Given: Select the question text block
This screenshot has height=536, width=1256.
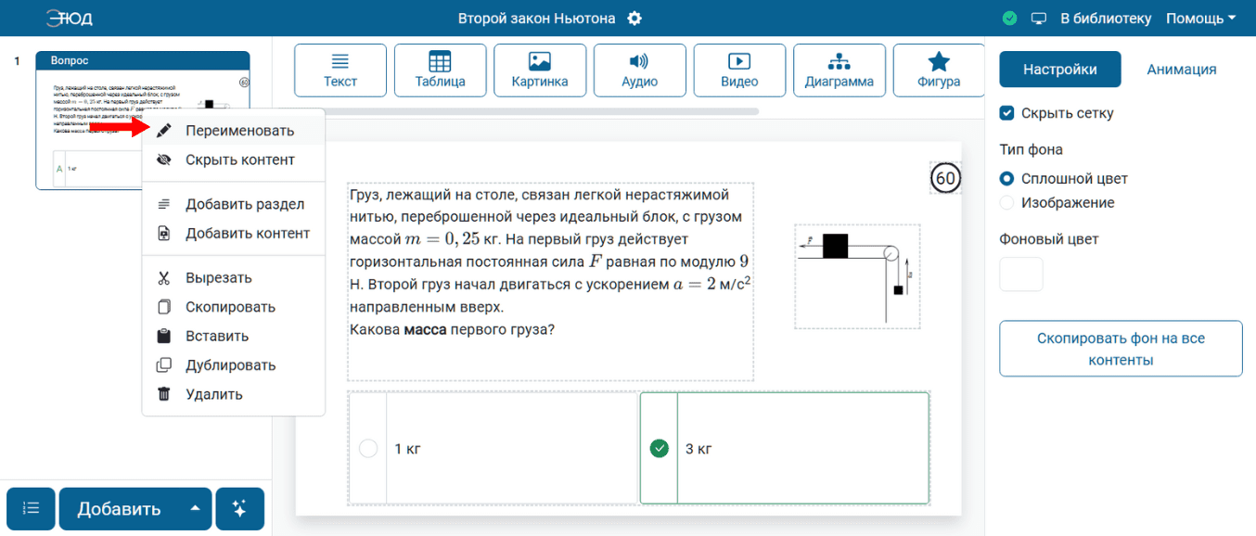Looking at the screenshot, I should click(550, 282).
